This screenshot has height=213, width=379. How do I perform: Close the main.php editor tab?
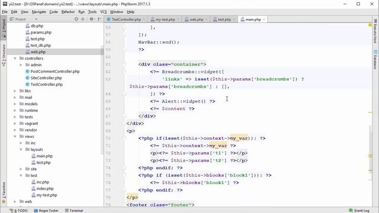pyautogui.click(x=264, y=20)
